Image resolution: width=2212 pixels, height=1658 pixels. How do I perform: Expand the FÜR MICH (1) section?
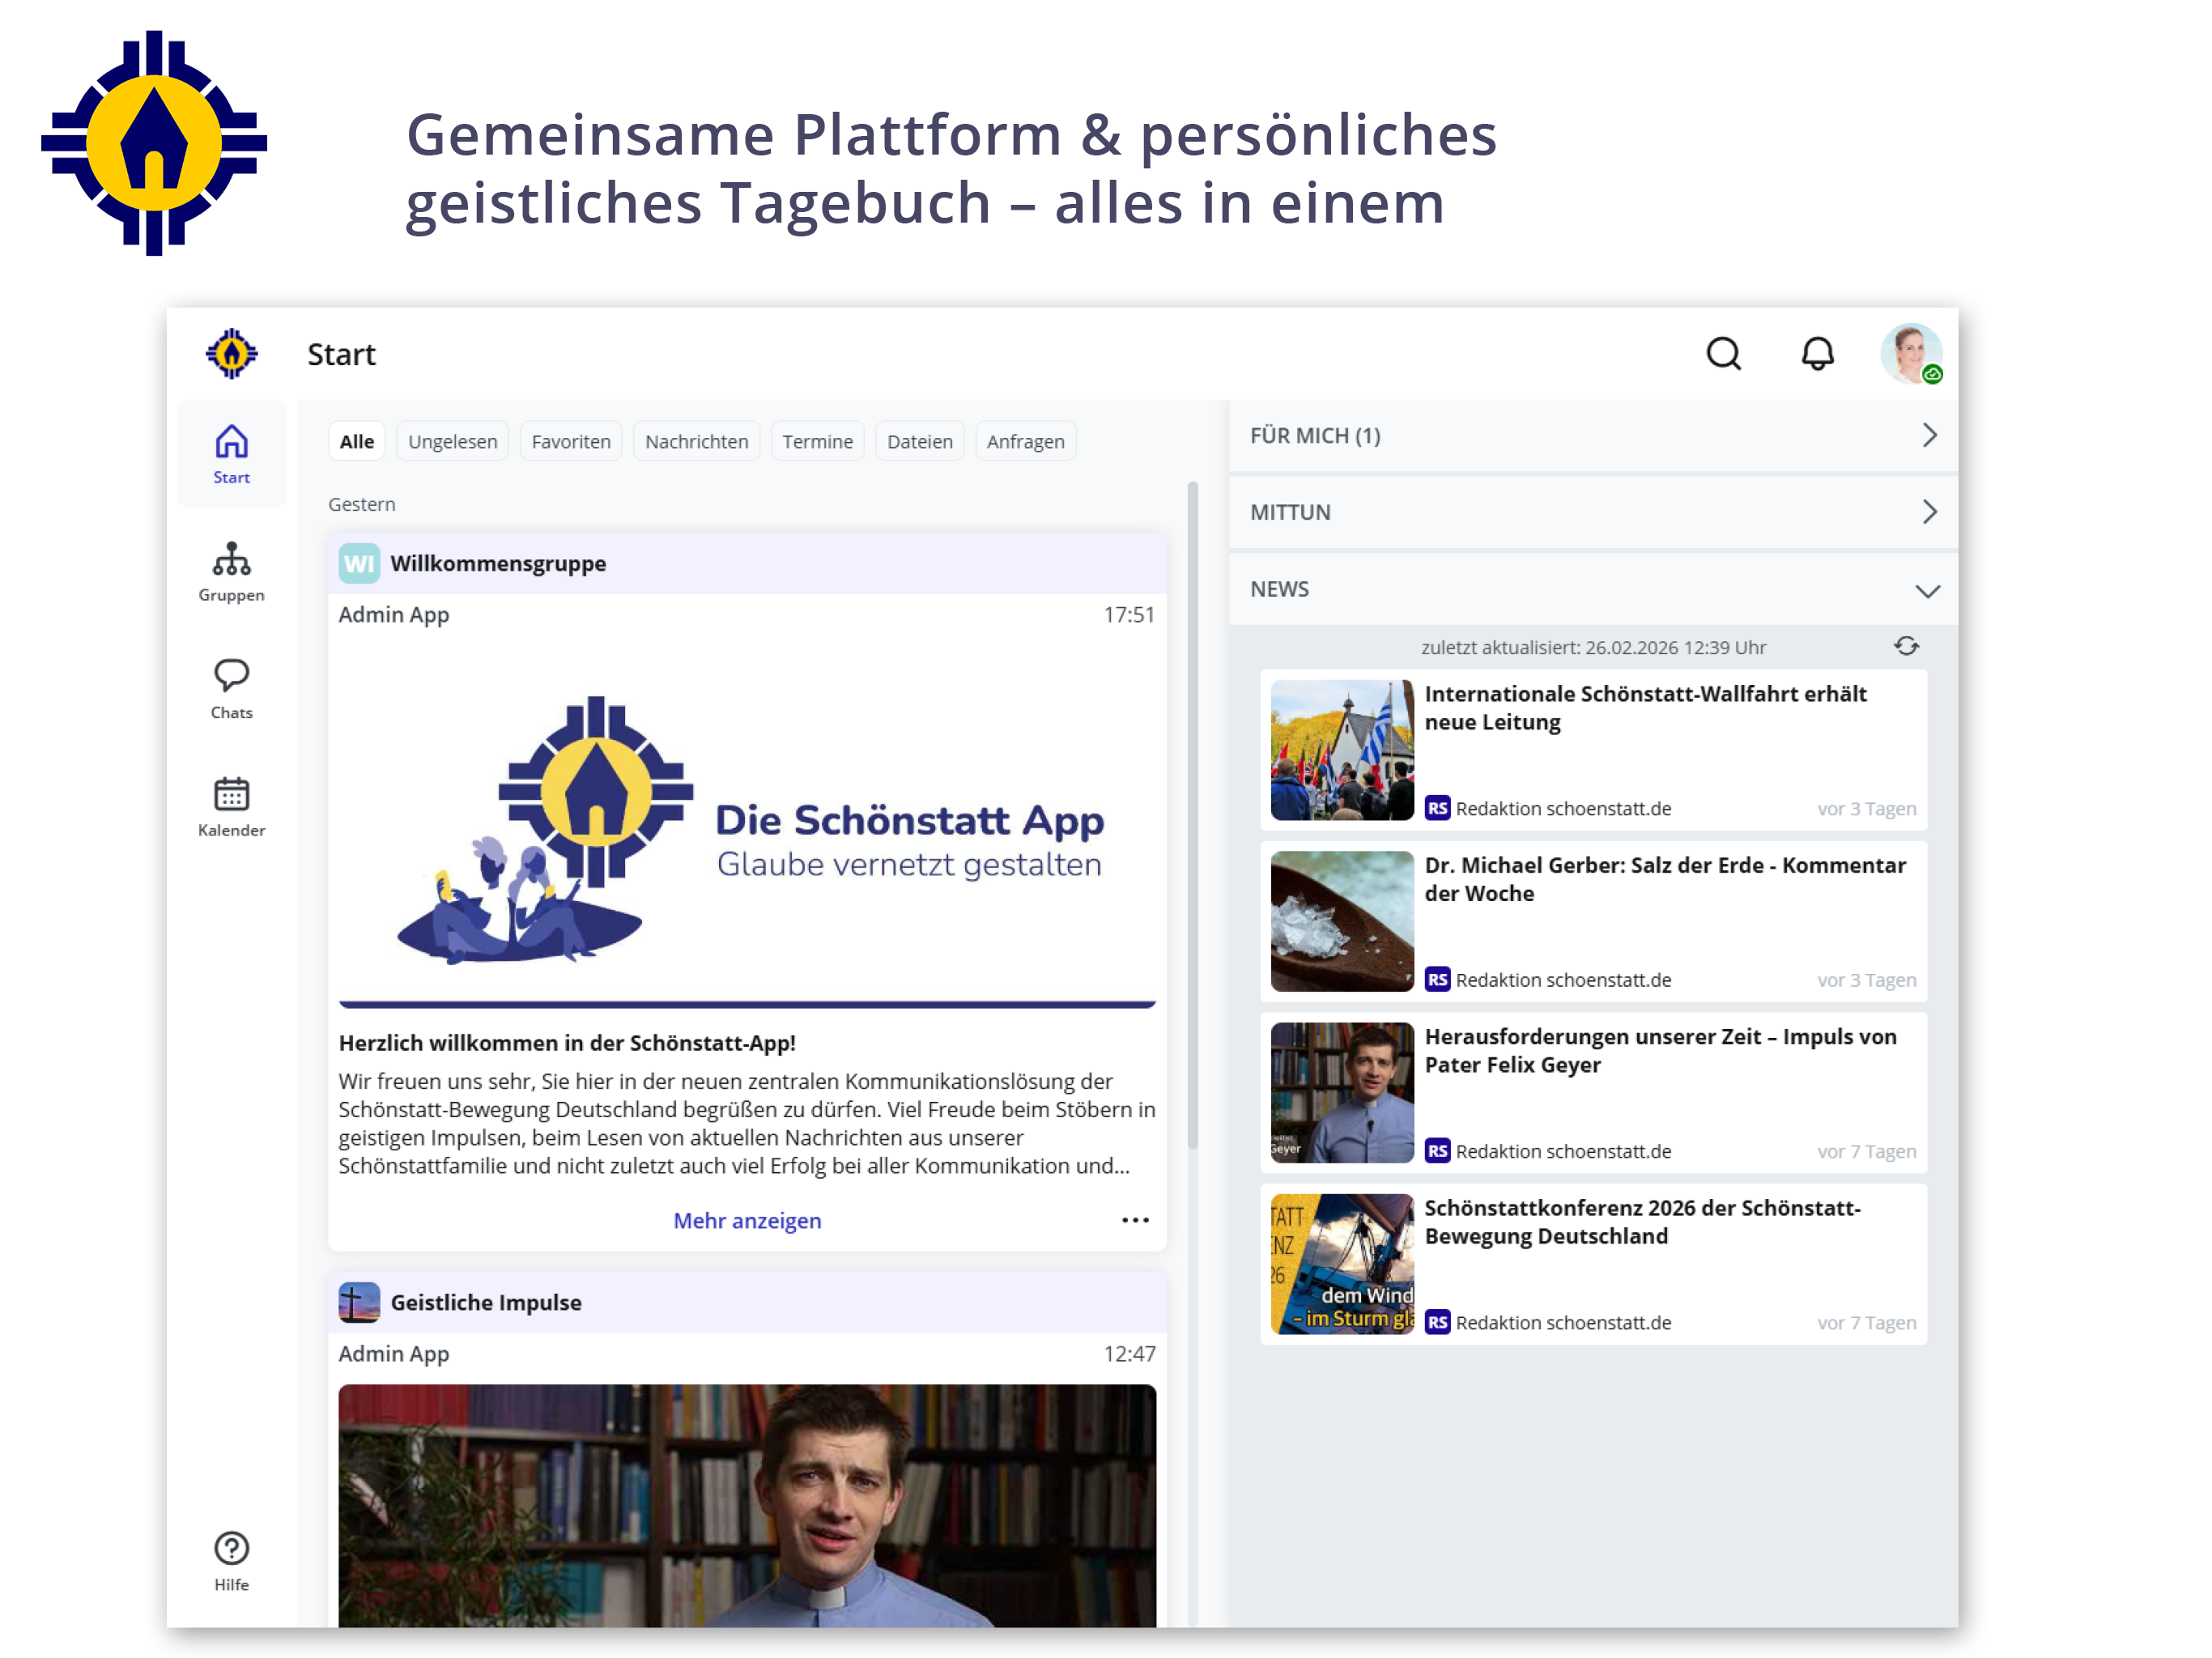point(1592,436)
